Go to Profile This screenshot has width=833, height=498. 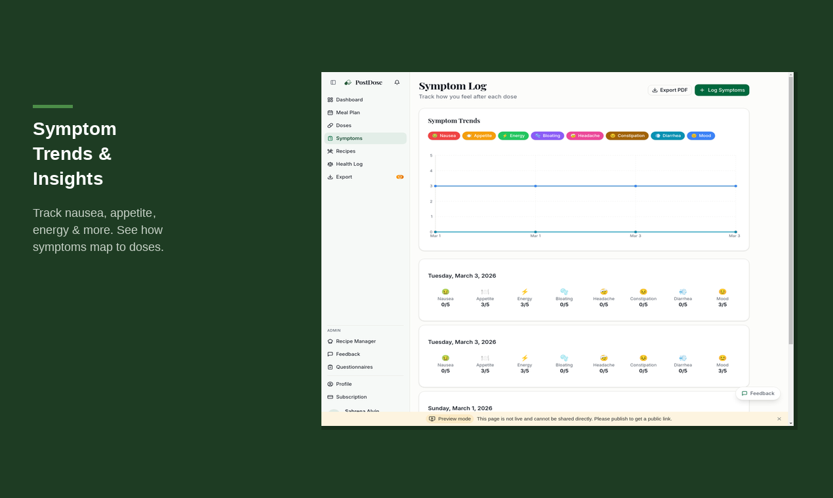pos(365,384)
